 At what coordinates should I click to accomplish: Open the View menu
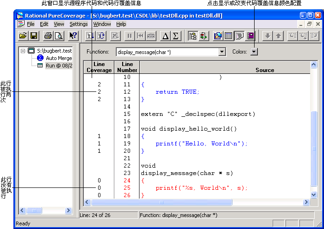tap(59, 24)
